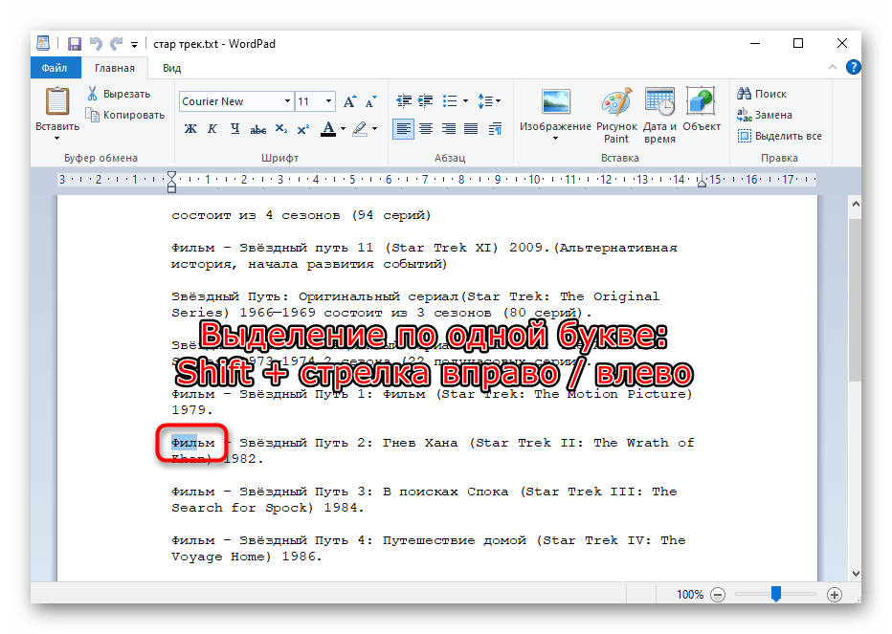
Task: Click the Поиск find button
Action: [762, 94]
